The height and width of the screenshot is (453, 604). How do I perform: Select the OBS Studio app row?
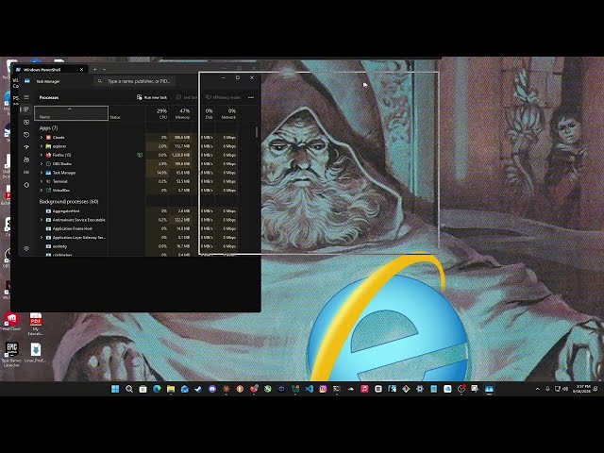click(x=138, y=163)
